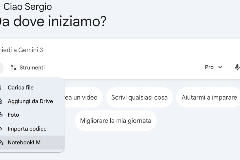Select Carica file from the upload menu
240x160 pixels.
point(21,87)
